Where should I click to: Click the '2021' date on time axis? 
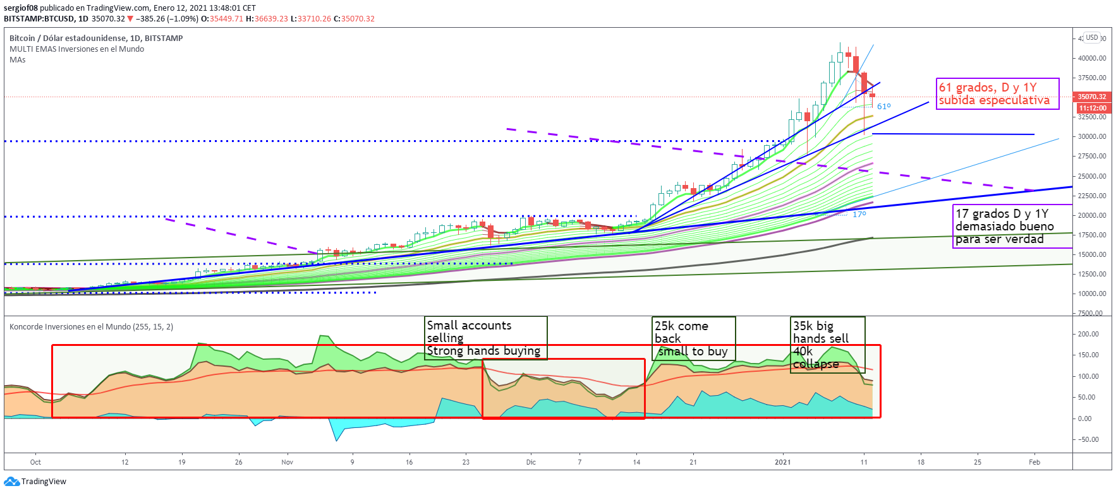tap(783, 462)
